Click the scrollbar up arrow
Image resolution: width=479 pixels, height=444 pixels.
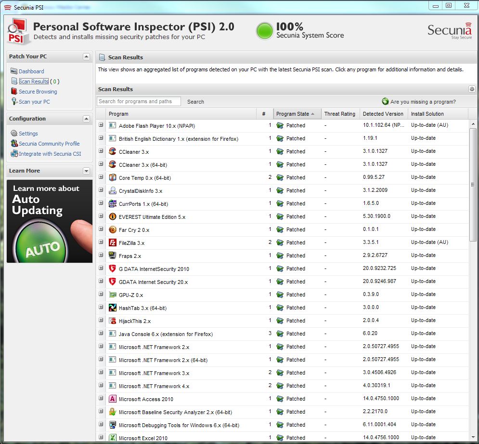pyautogui.click(x=473, y=124)
